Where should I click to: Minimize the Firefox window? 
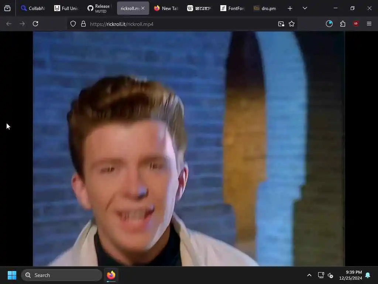point(335,8)
